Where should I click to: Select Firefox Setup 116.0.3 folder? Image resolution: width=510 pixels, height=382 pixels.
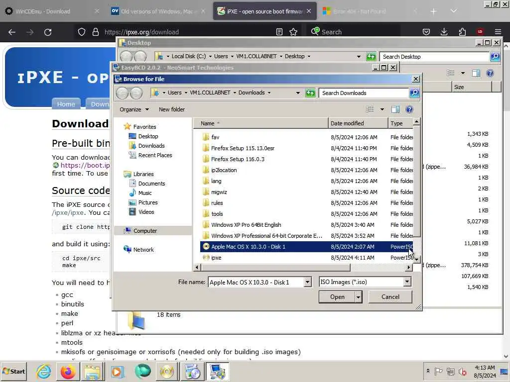306,159
